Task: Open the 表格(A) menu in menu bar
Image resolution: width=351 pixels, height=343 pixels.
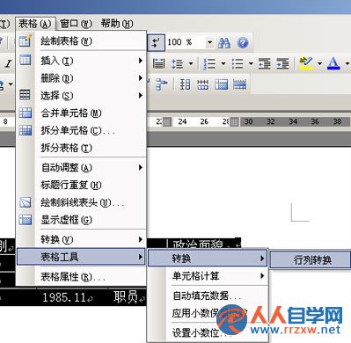Action: (x=35, y=24)
